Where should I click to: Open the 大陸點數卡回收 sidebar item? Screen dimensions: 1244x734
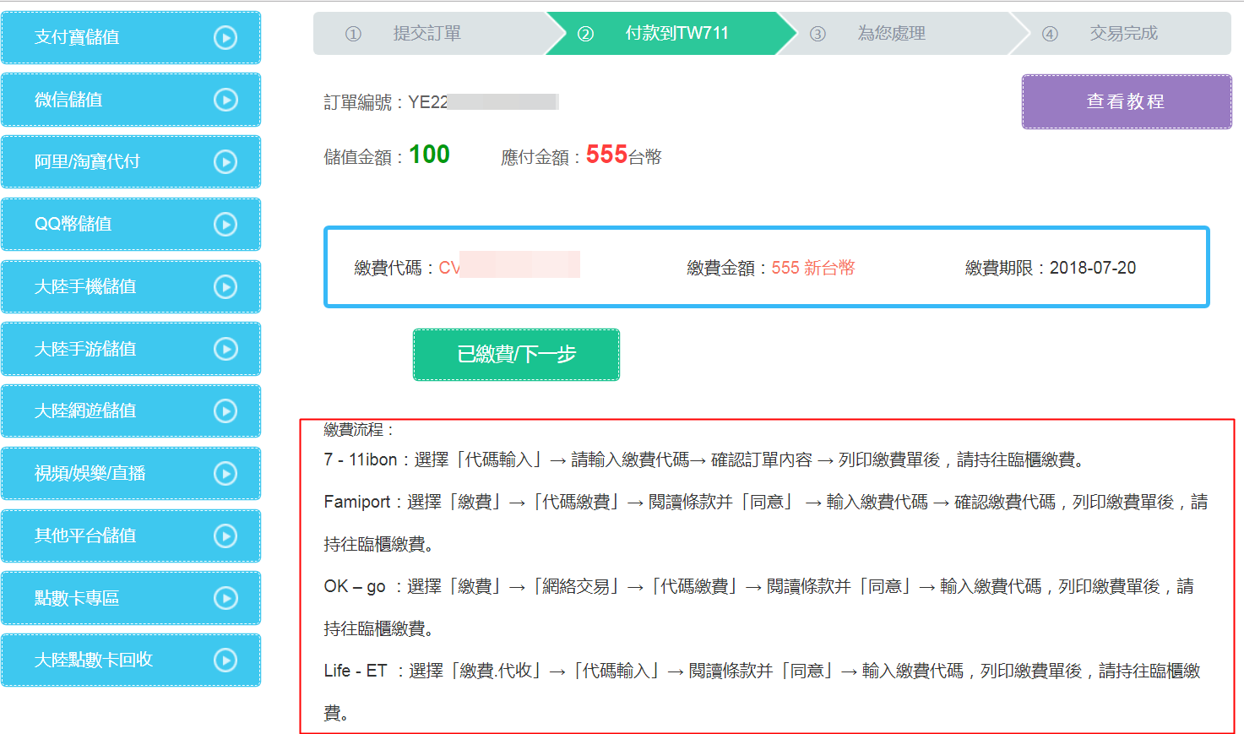tap(131, 660)
